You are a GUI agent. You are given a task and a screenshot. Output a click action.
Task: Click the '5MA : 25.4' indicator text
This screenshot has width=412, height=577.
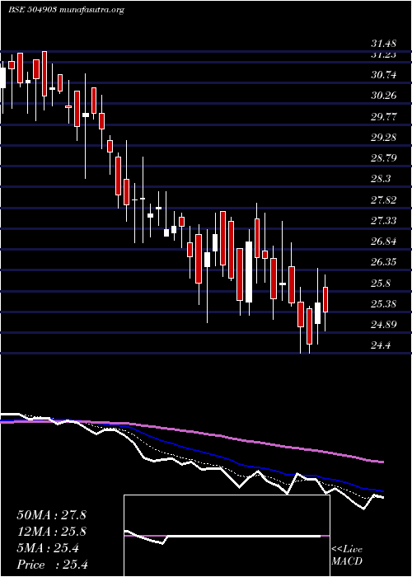click(x=48, y=548)
